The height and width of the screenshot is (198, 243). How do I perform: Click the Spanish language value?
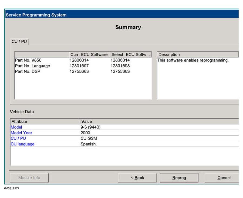pos(89,144)
